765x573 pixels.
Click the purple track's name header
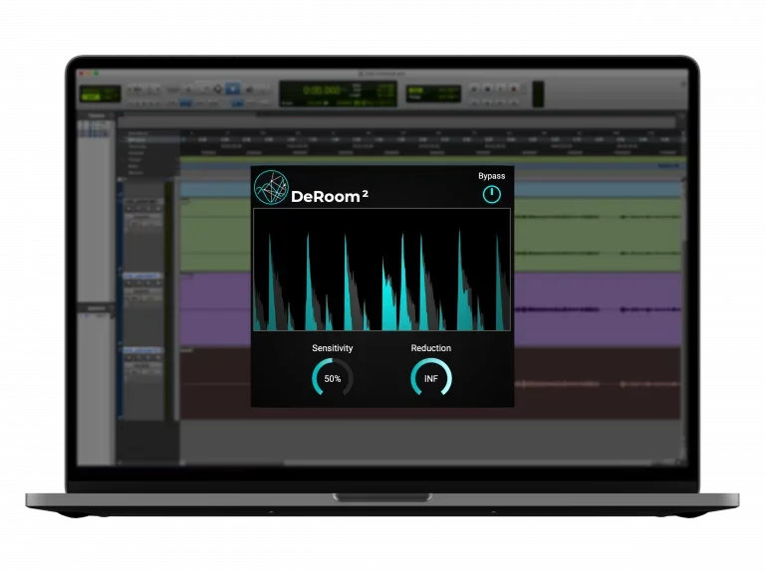tap(146, 282)
